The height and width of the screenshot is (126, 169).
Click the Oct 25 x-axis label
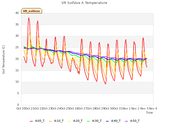tap(65, 108)
